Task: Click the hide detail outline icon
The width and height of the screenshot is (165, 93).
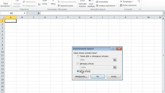Action: pos(139,1)
